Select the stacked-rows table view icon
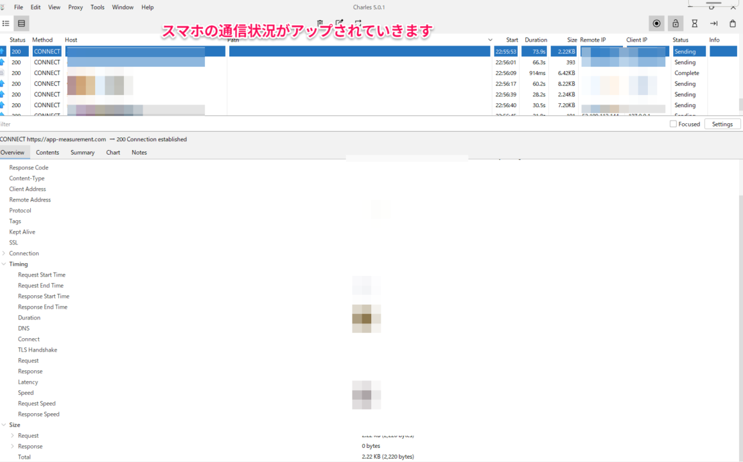 tap(21, 23)
